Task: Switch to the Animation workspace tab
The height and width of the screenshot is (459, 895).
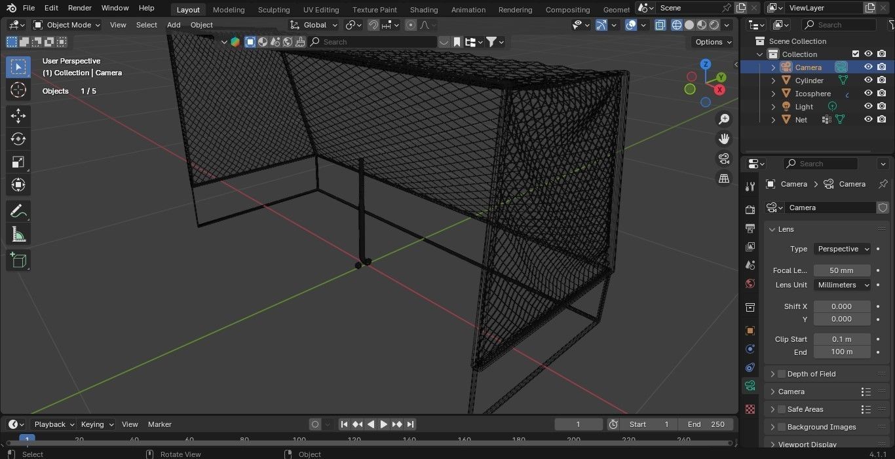Action: (468, 9)
